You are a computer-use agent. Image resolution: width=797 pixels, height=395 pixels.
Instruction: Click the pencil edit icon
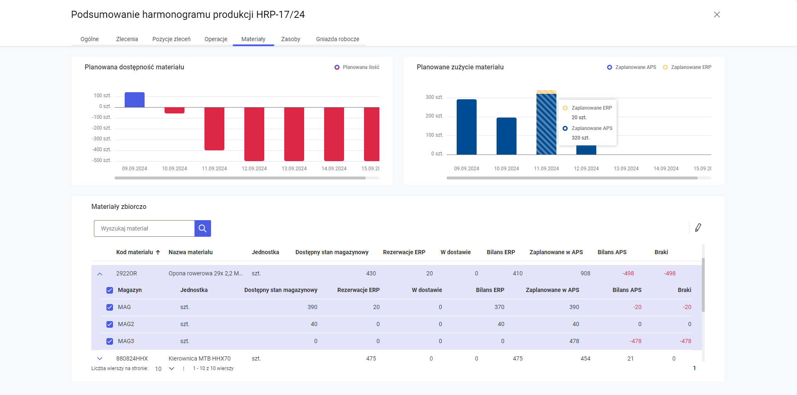tap(698, 228)
